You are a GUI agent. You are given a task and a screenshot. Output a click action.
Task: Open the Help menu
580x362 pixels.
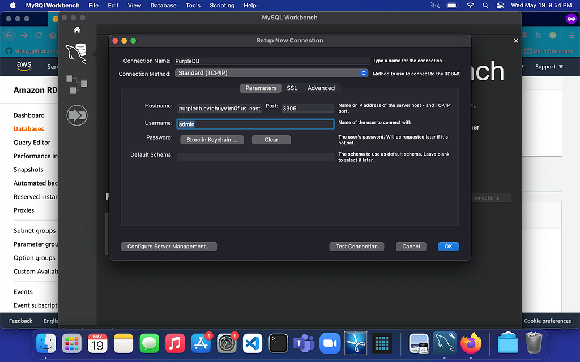(250, 6)
